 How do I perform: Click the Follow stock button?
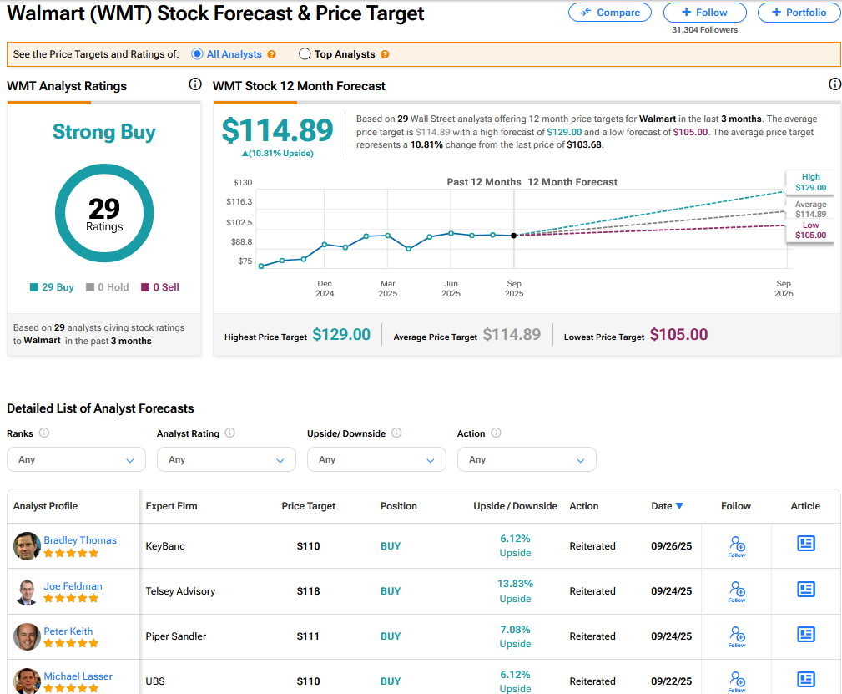704,13
